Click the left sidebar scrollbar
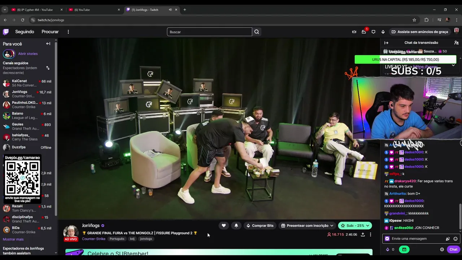Image resolution: width=462 pixels, height=260 pixels. (56, 128)
